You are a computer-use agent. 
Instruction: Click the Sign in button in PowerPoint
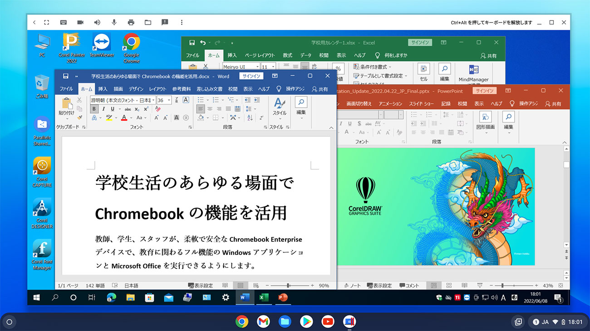[x=484, y=91]
